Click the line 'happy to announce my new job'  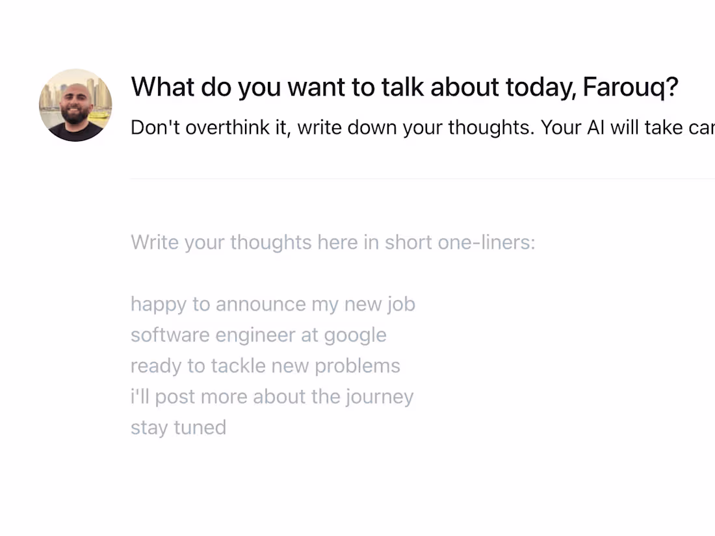click(272, 303)
